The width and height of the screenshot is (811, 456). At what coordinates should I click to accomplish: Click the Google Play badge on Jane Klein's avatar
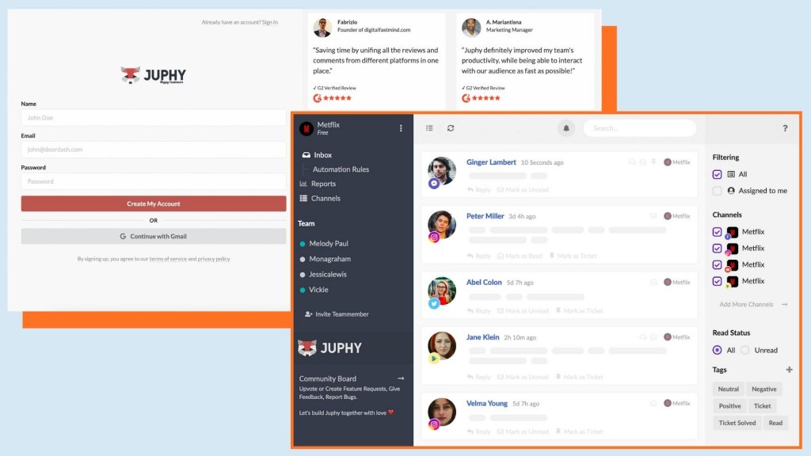tap(434, 359)
